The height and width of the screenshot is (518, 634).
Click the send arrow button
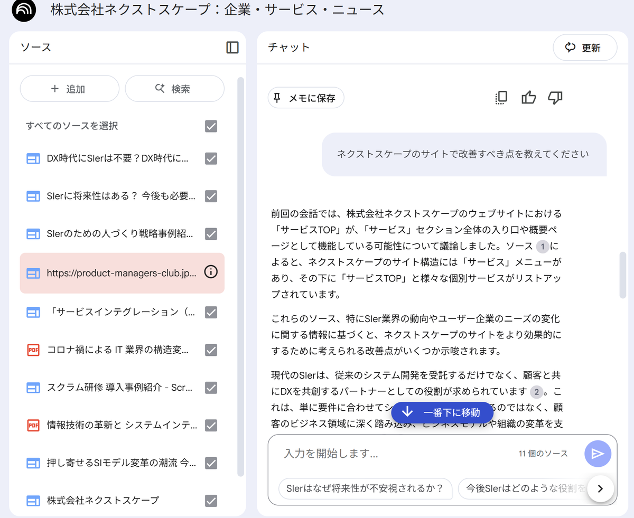598,454
